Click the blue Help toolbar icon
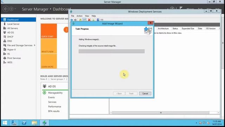Image resolution: width=225 pixels, height=127 pixels. pyautogui.click(x=98, y=20)
